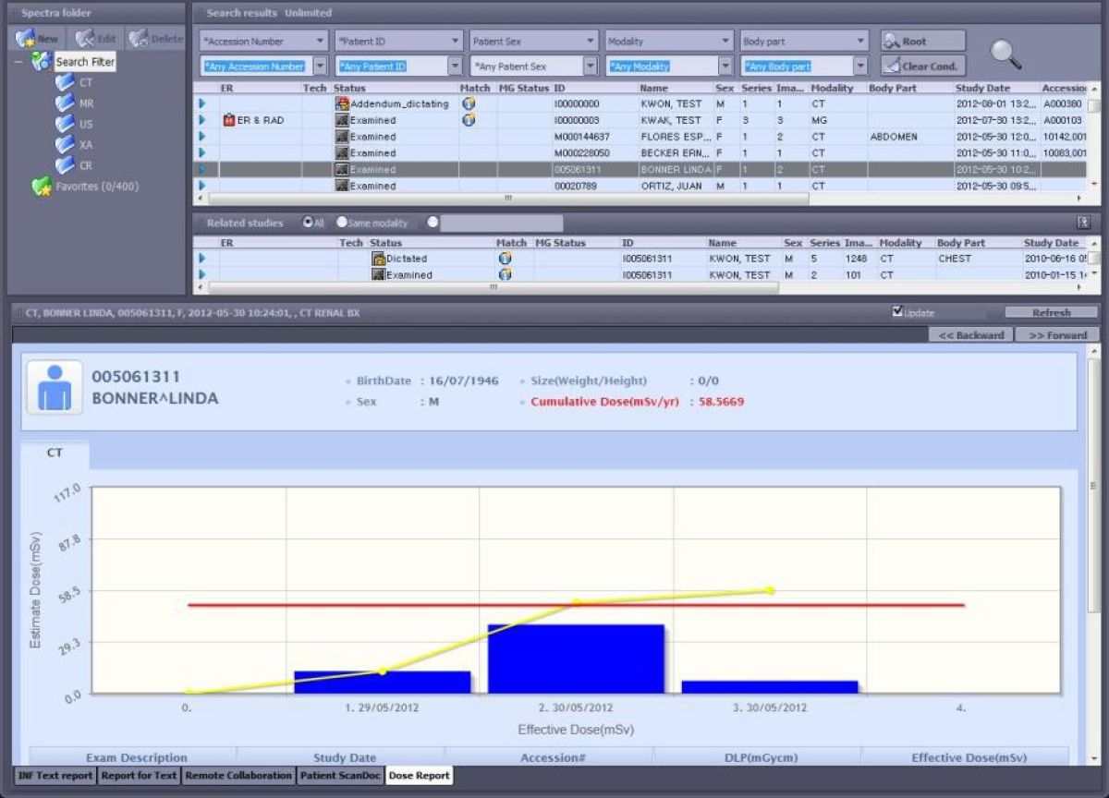Open the MR folder in the tree
The height and width of the screenshot is (798, 1109).
point(65,103)
